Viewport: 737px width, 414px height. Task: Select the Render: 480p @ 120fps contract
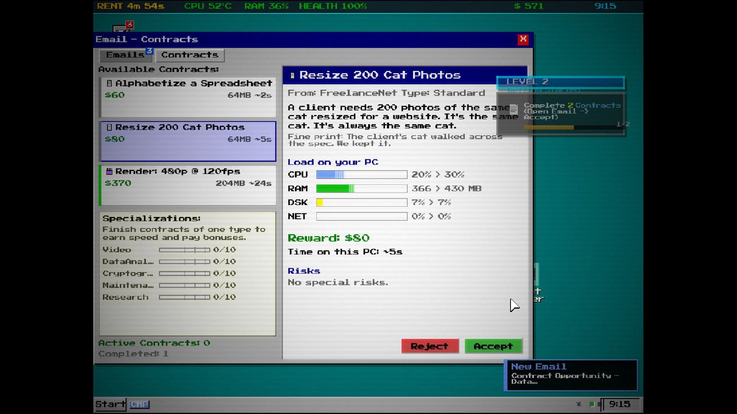pos(188,185)
